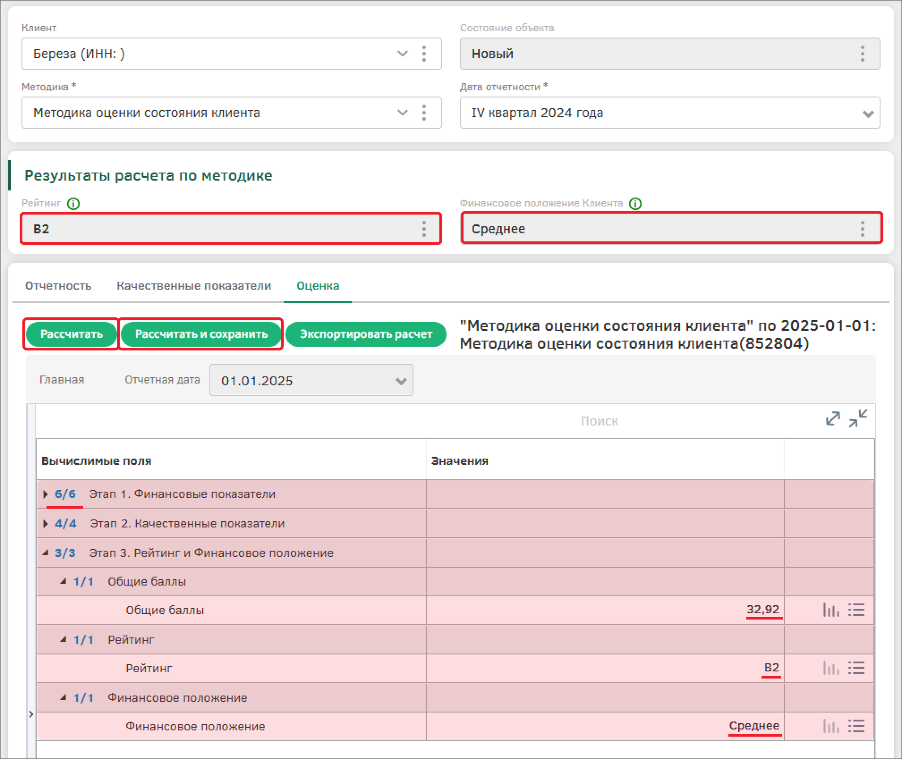Open the kebab menu in the Состояние объекта field
The image size is (902, 759).
coord(862,54)
